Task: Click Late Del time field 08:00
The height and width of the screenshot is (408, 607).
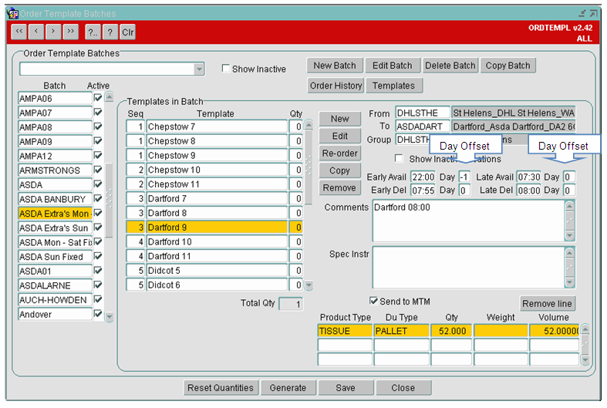Action: [x=529, y=190]
